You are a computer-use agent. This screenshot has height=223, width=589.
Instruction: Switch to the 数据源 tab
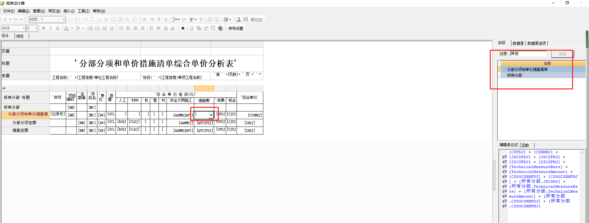tap(518, 43)
